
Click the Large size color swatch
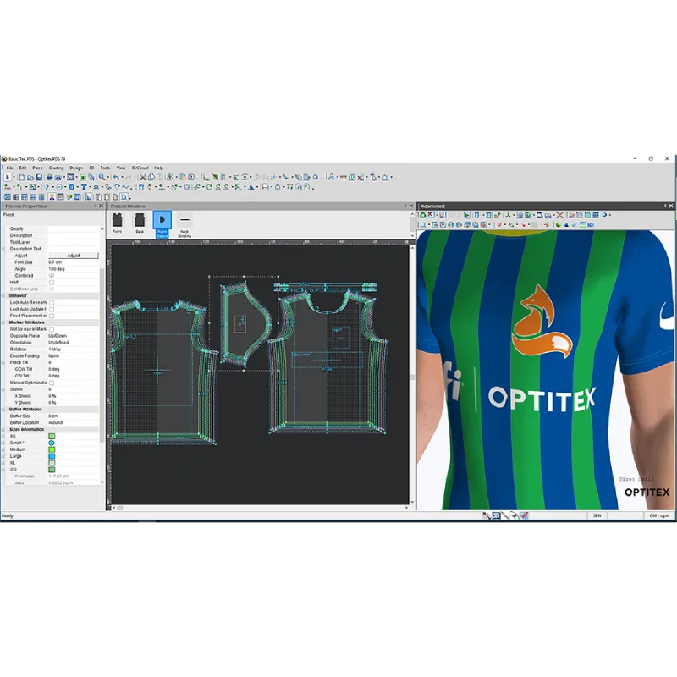point(52,456)
